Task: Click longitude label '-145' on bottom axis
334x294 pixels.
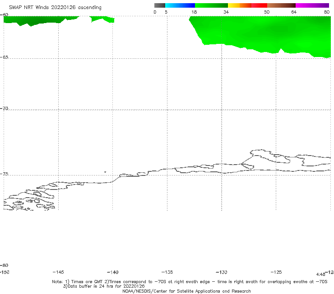Action: [x=58, y=272]
